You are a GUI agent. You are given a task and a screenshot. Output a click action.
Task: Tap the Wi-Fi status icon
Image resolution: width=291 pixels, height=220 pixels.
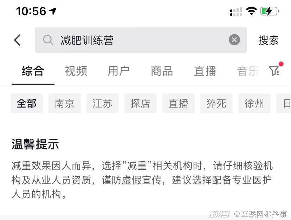251,11
